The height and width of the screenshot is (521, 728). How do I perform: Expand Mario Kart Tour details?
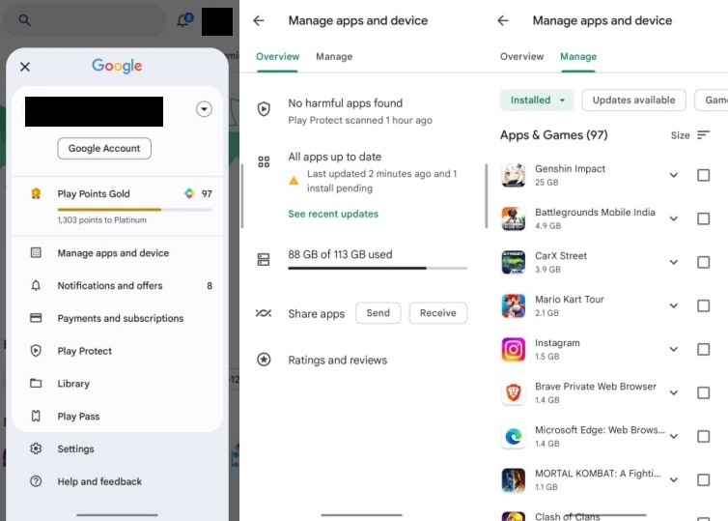point(674,305)
